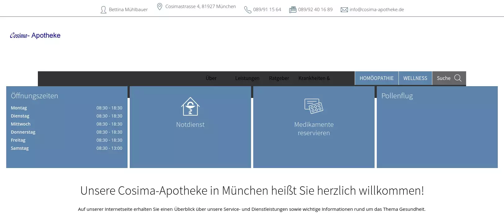Switch to the HOMÖOPATHIE tab
The width and height of the screenshot is (504, 217).
[376, 78]
